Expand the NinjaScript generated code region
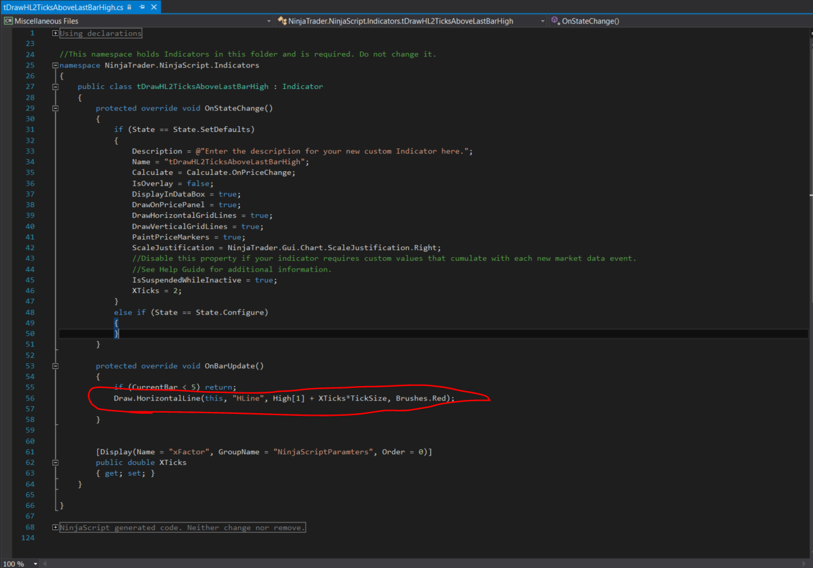The image size is (813, 568). click(x=56, y=527)
